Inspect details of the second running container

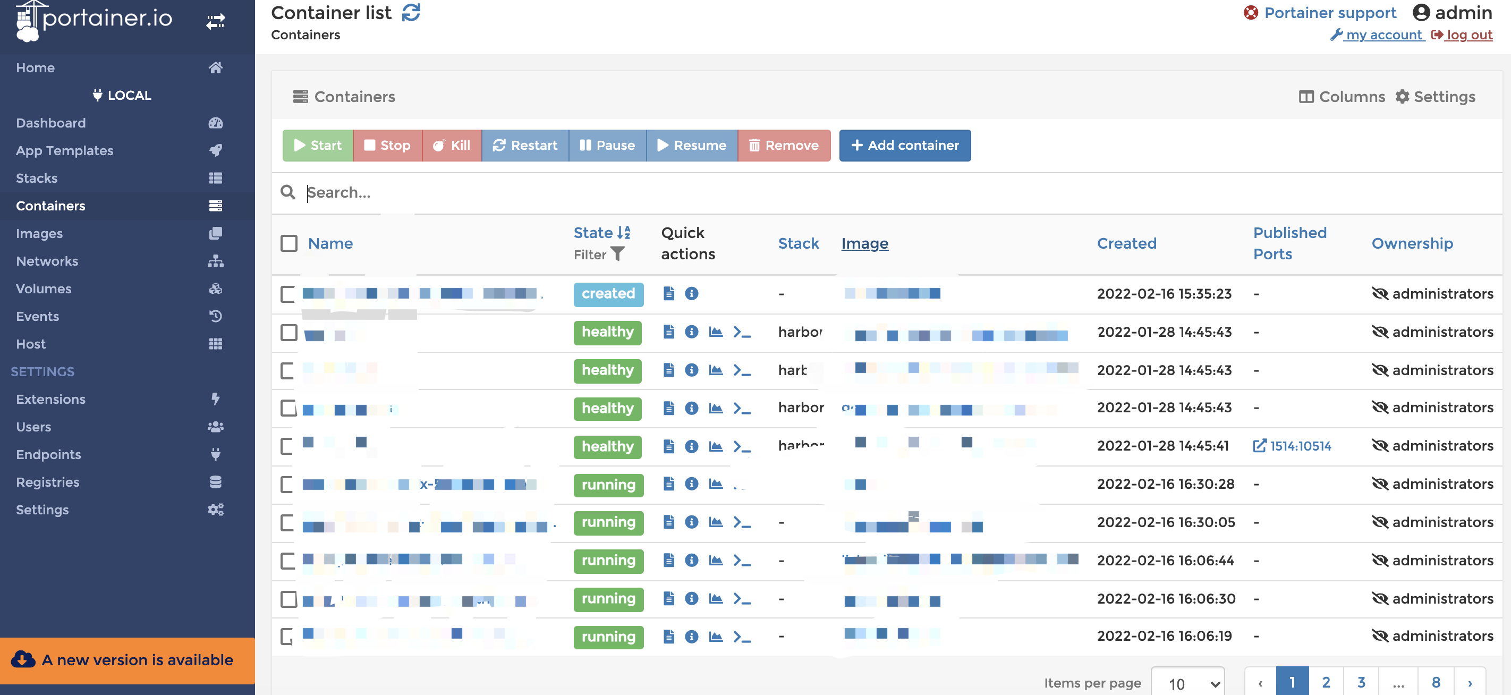coord(692,522)
